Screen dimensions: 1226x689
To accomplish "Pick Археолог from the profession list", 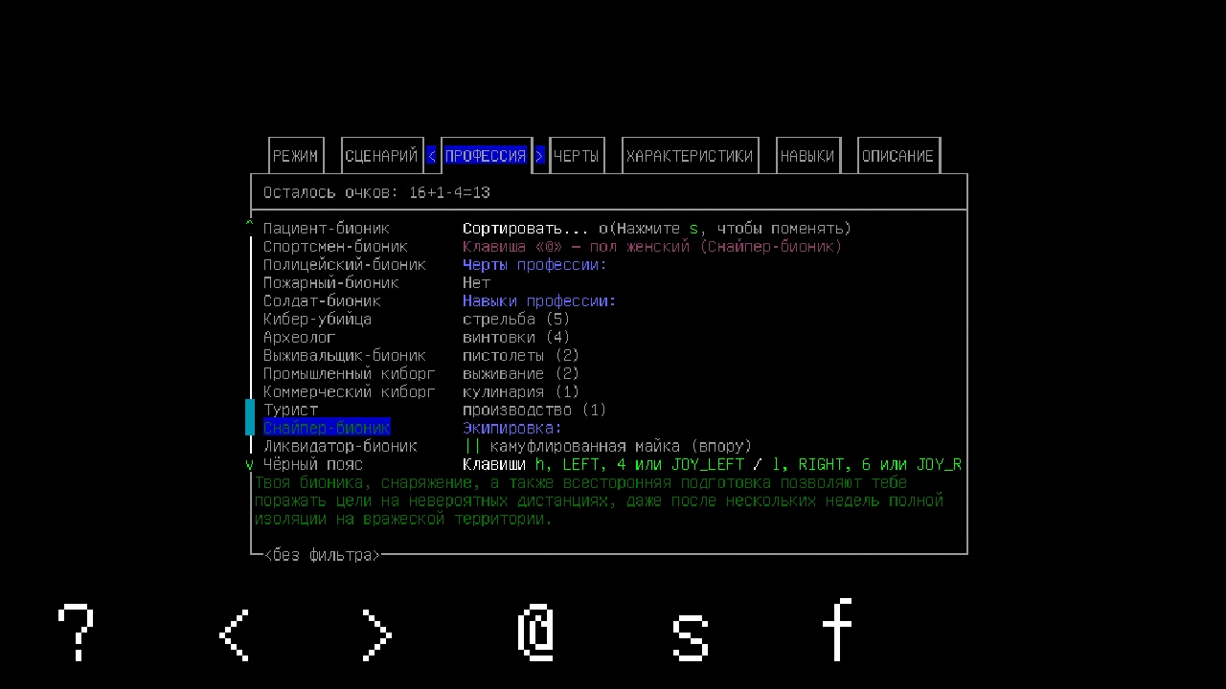I will coord(299,338).
